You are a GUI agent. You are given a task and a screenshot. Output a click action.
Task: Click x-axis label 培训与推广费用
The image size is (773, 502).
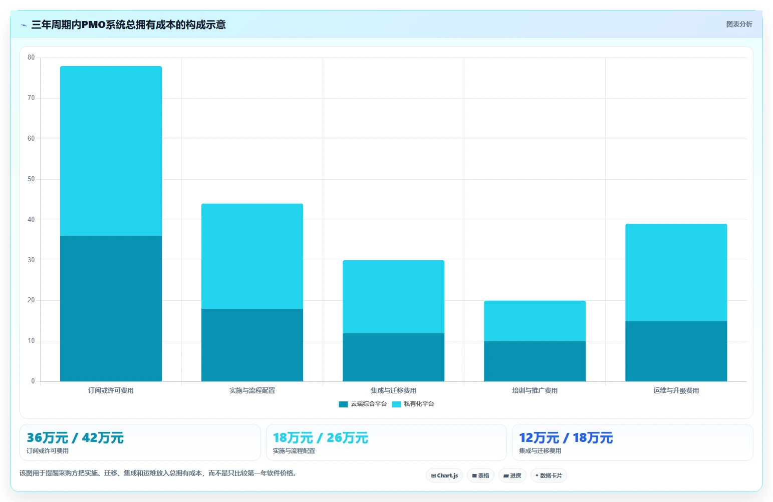(x=535, y=390)
